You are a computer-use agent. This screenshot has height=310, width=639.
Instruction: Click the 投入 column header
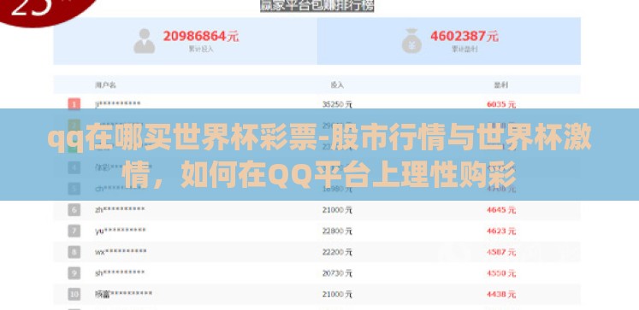pyautogui.click(x=337, y=85)
